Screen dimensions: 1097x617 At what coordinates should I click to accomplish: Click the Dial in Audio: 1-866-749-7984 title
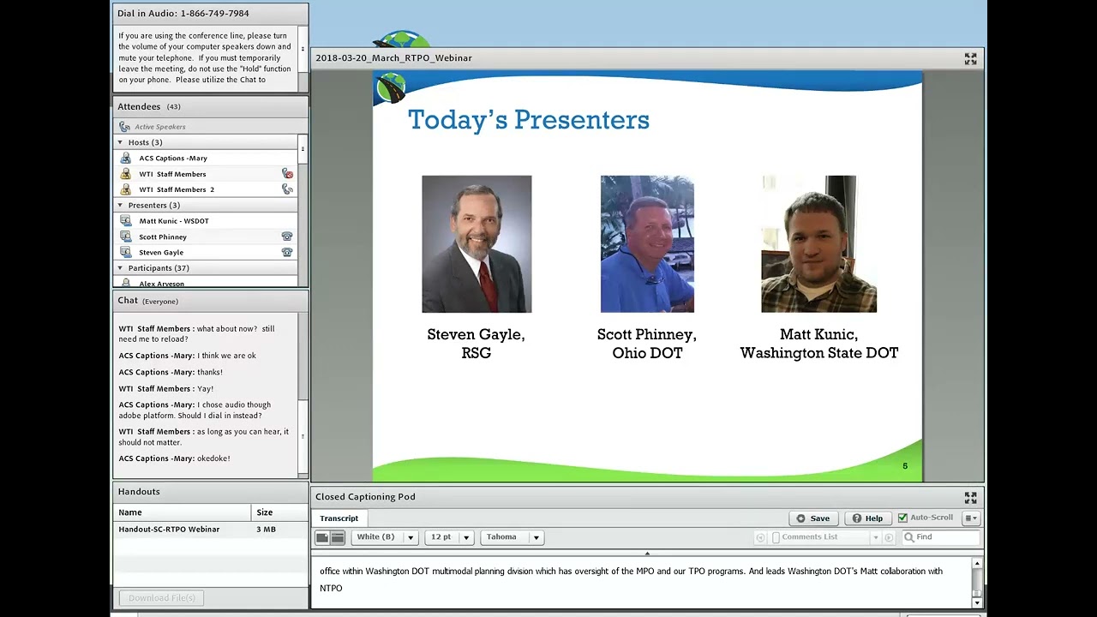tap(183, 14)
